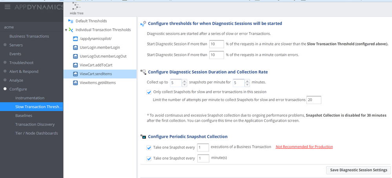Click the Hide Tree toolbar icon
This screenshot has width=392, height=178.
coord(77,6)
